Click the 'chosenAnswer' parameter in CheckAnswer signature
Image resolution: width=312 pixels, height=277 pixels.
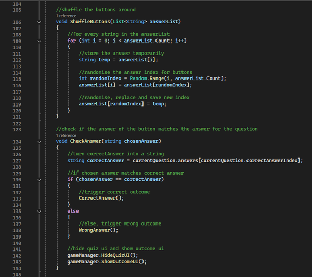(x=141, y=141)
